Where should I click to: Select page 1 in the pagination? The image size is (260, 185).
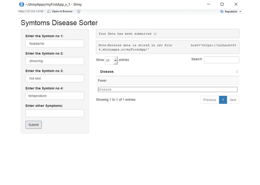223,100
